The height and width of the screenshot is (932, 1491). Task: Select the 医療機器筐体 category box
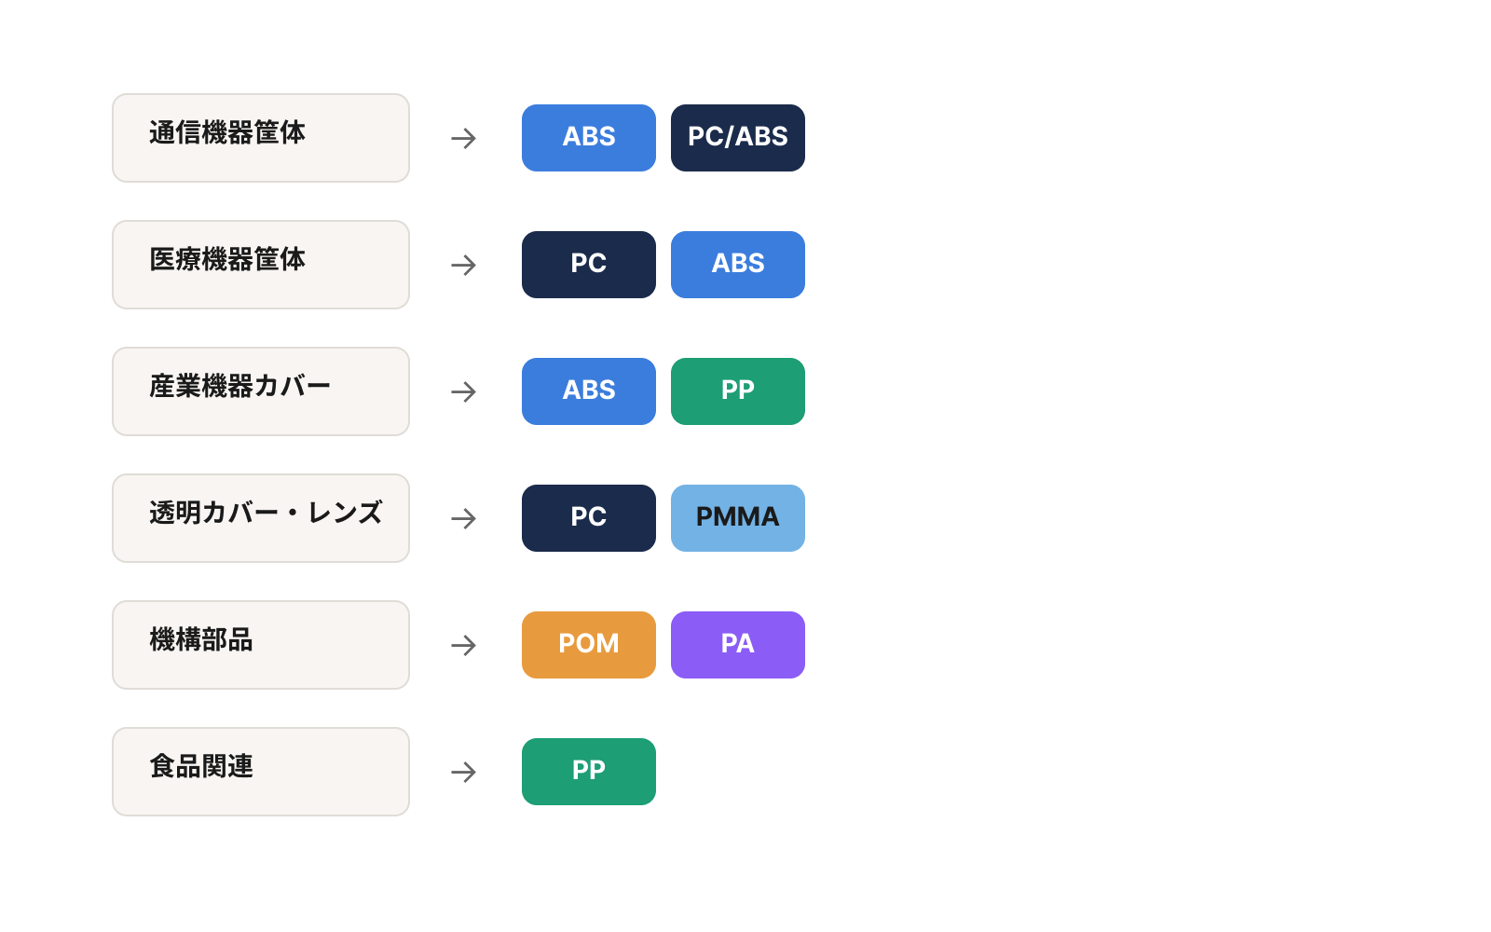pos(261,265)
